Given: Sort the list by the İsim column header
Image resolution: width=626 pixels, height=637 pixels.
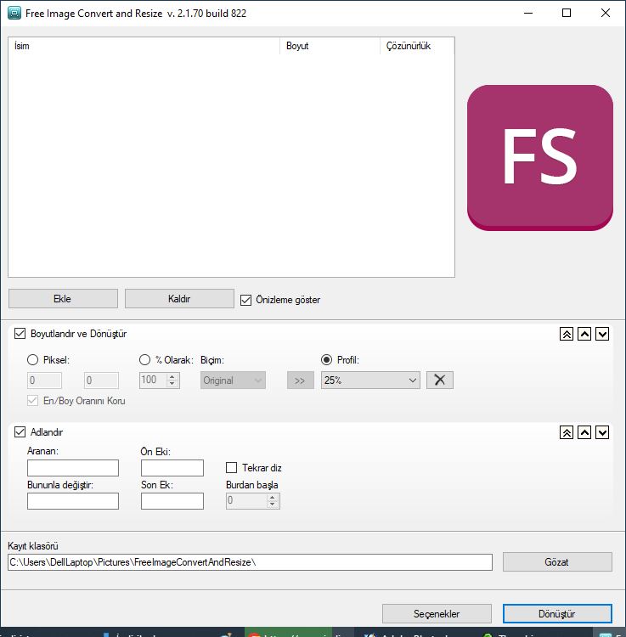Looking at the screenshot, I should coord(144,46).
